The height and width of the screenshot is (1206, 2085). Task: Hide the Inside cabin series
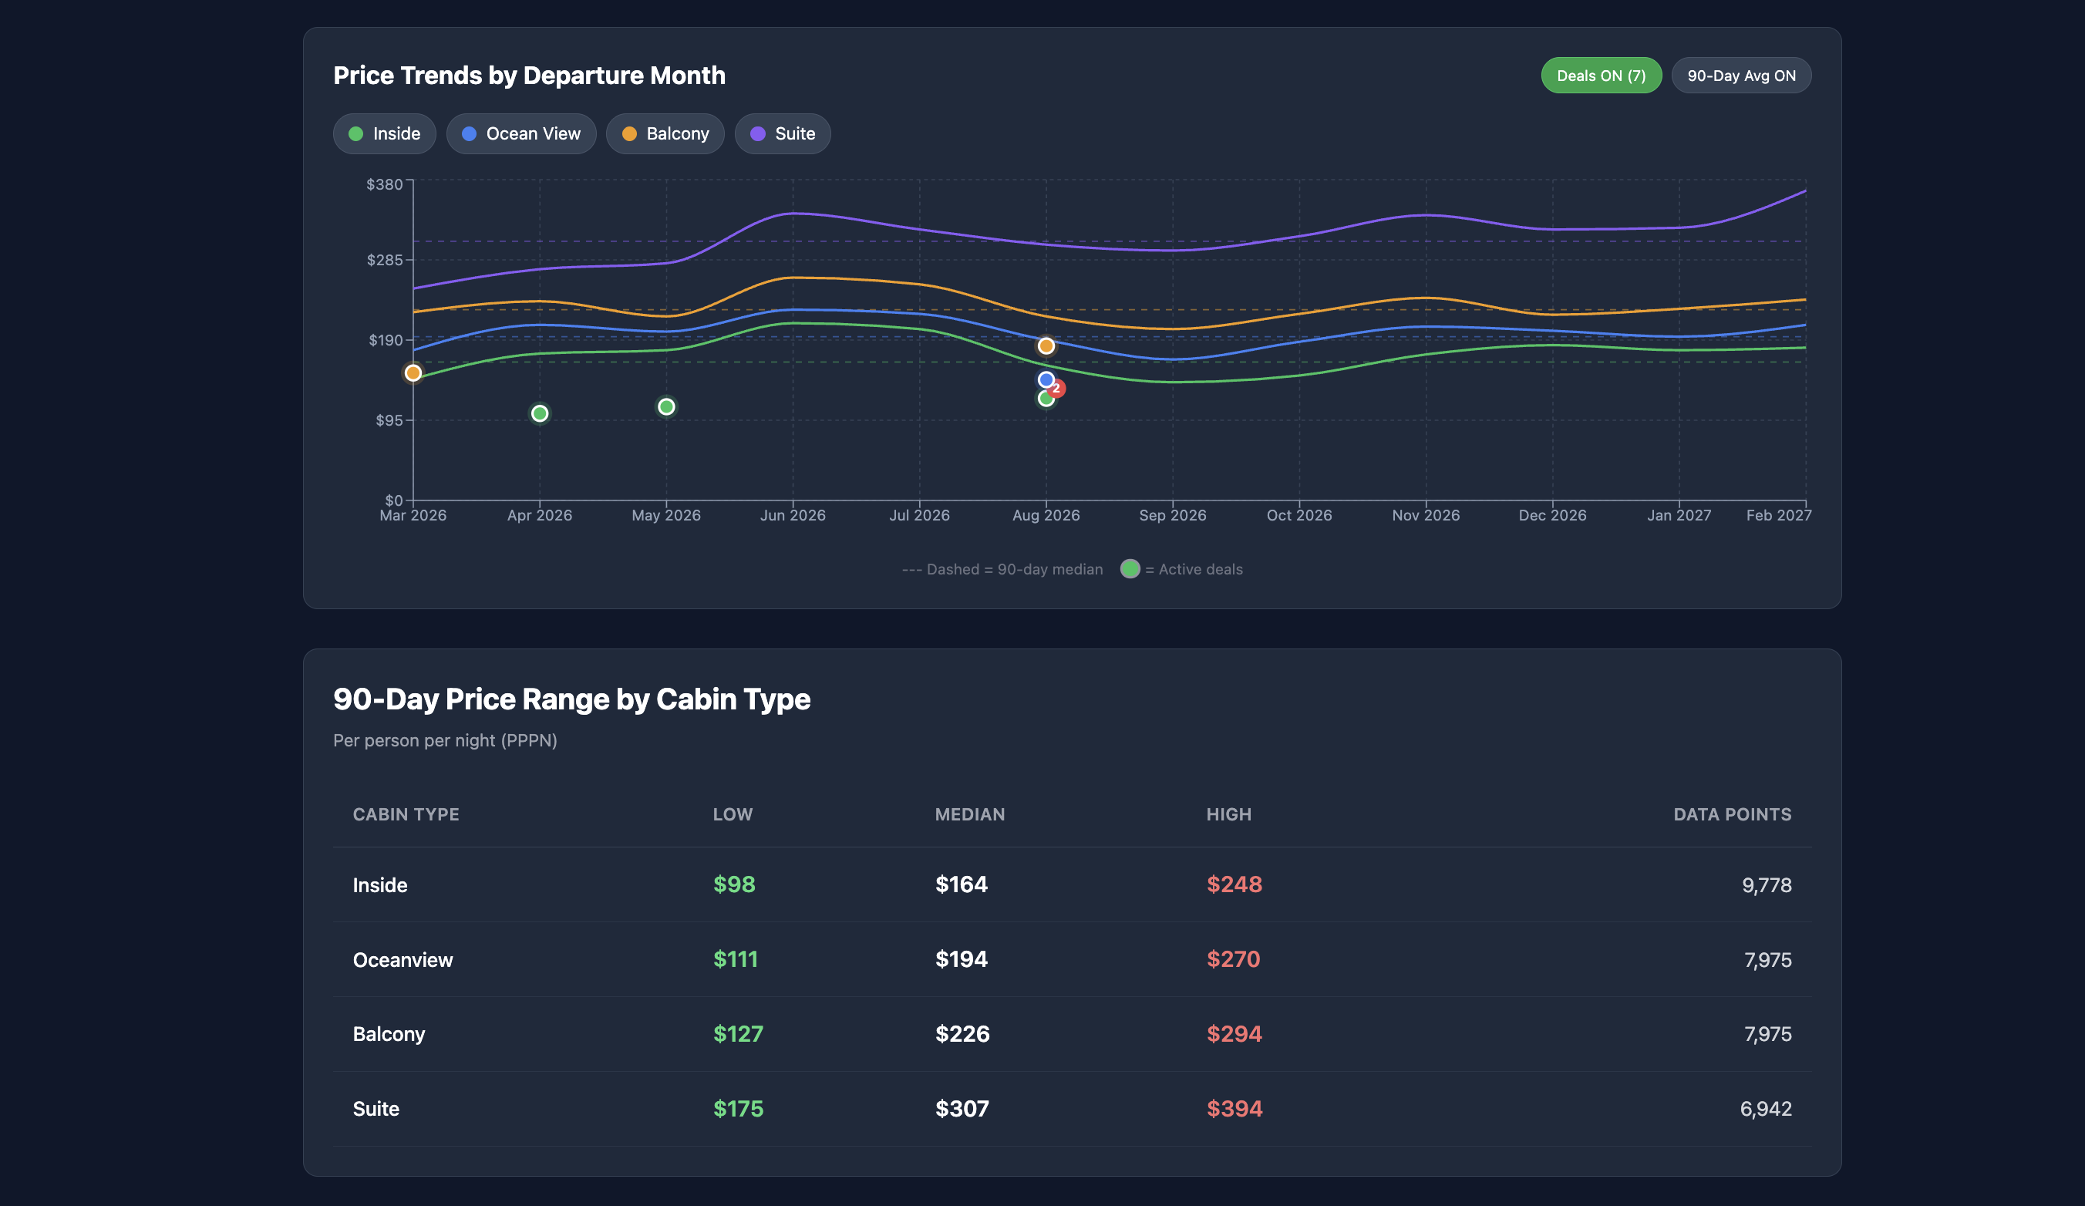384,134
